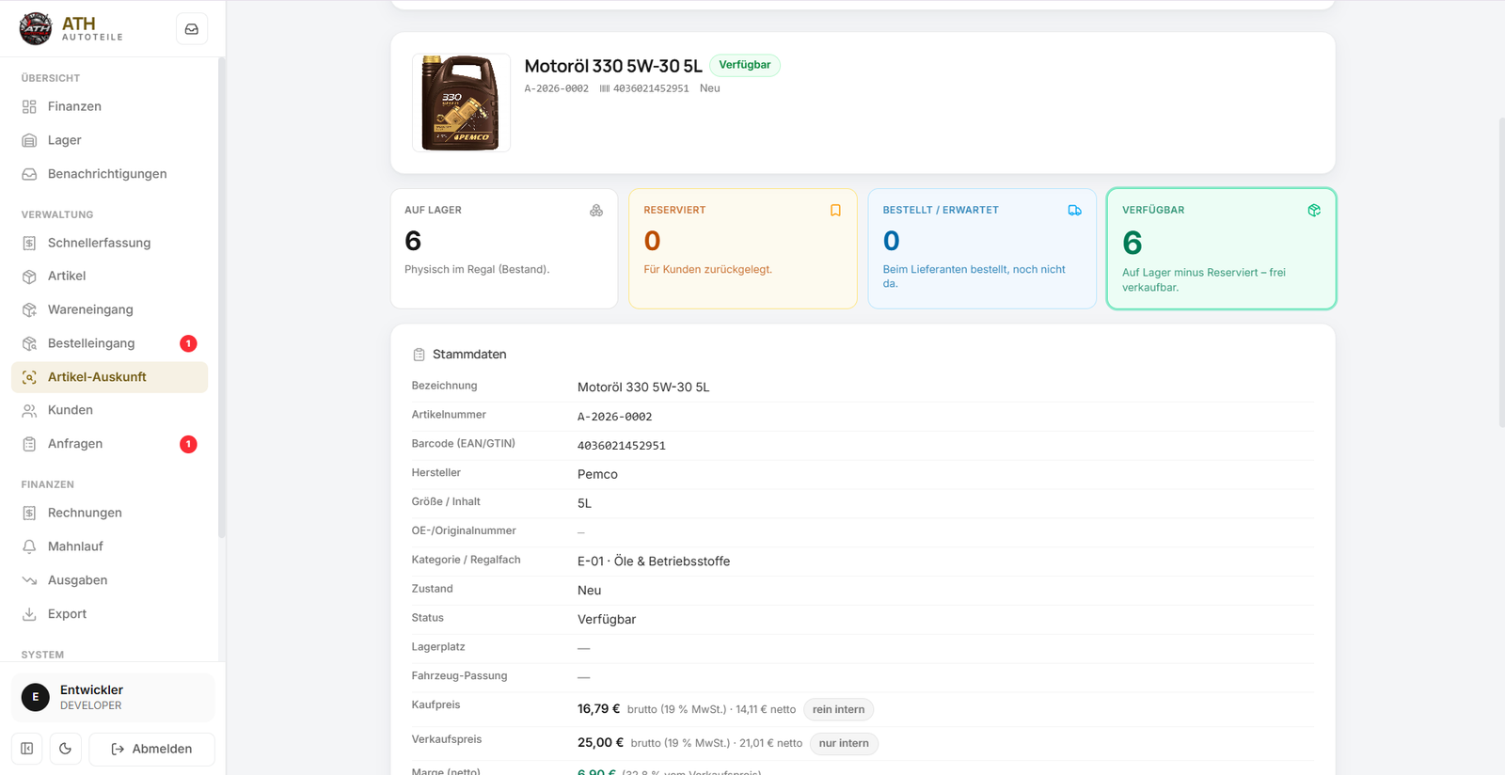This screenshot has width=1505, height=775.
Task: Click the sidebar scrollbar
Action: (x=221, y=297)
